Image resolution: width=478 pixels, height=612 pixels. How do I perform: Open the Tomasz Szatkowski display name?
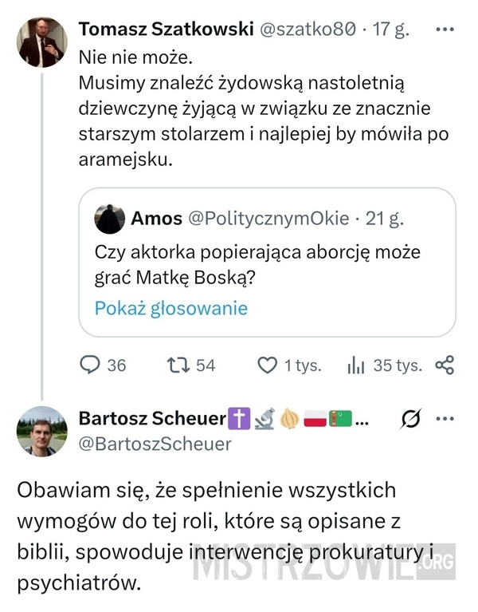coord(163,30)
